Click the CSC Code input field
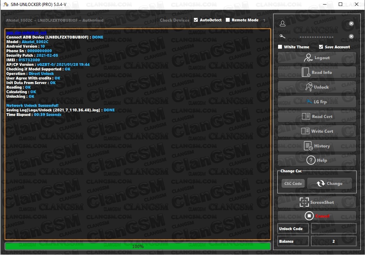The image size is (365, 255). 293,184
